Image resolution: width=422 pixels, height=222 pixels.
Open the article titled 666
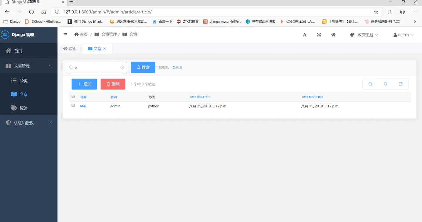[83, 106]
